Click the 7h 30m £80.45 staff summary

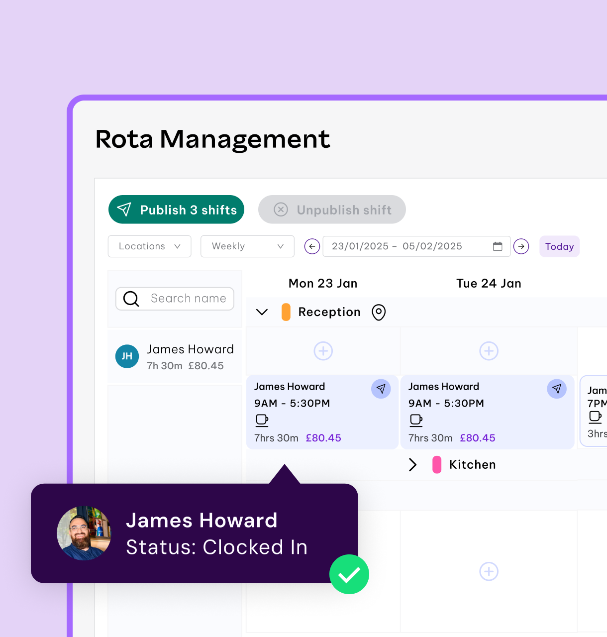click(185, 366)
